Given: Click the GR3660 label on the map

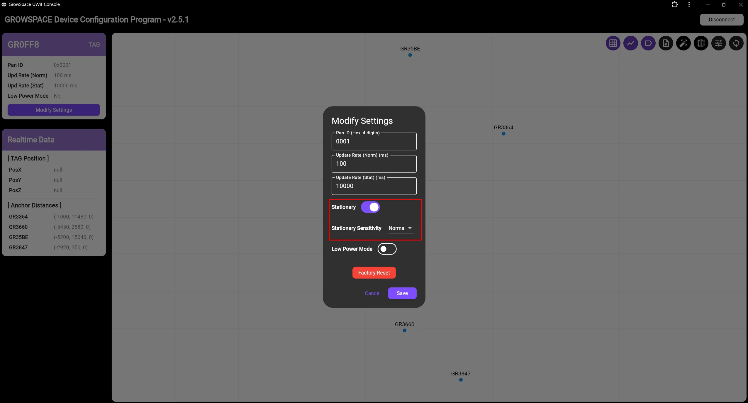Looking at the screenshot, I should tap(405, 324).
